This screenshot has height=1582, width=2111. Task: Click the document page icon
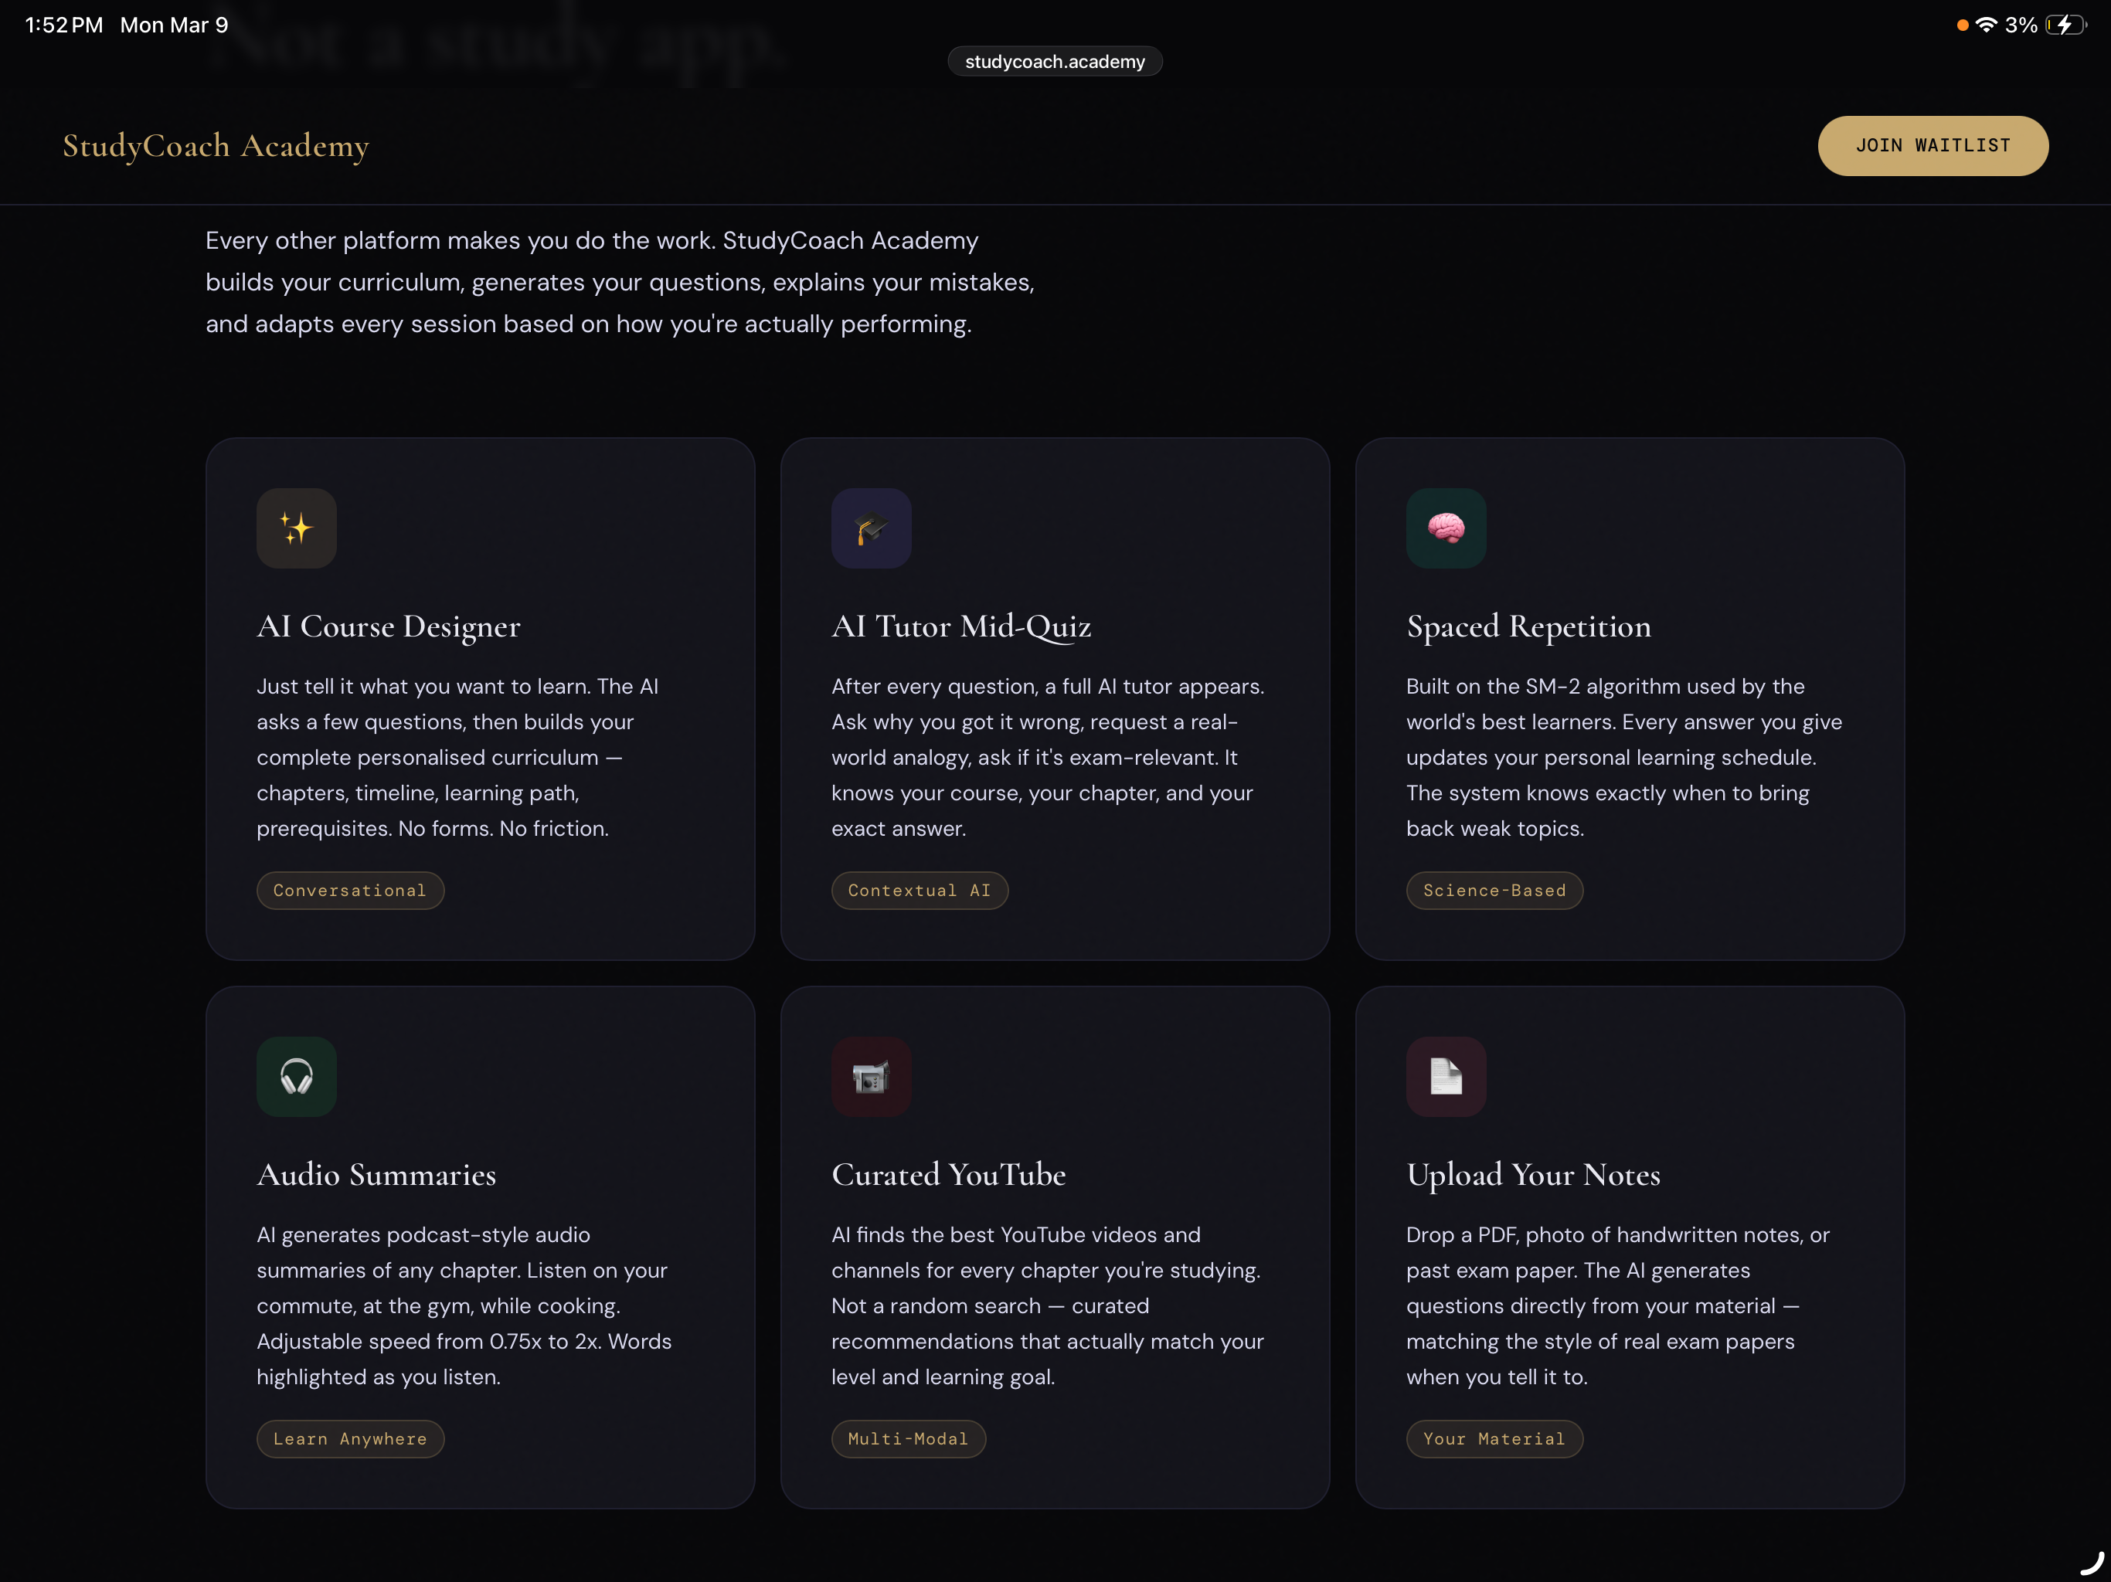tap(1446, 1076)
